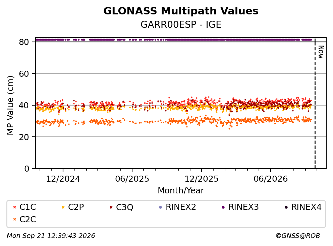Click the 06/2026 x-axis tick label

point(271,179)
